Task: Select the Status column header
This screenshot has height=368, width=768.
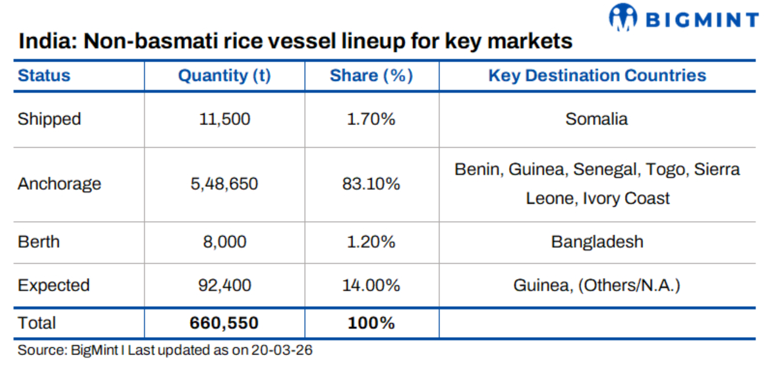Action: (44, 75)
